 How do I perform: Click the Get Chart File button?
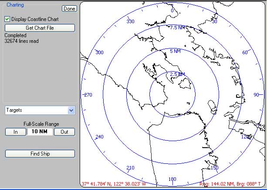tap(40, 28)
